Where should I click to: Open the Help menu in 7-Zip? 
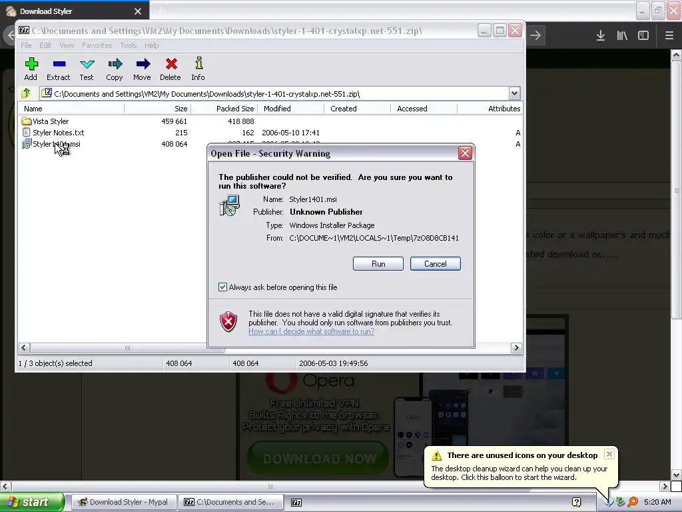point(151,45)
